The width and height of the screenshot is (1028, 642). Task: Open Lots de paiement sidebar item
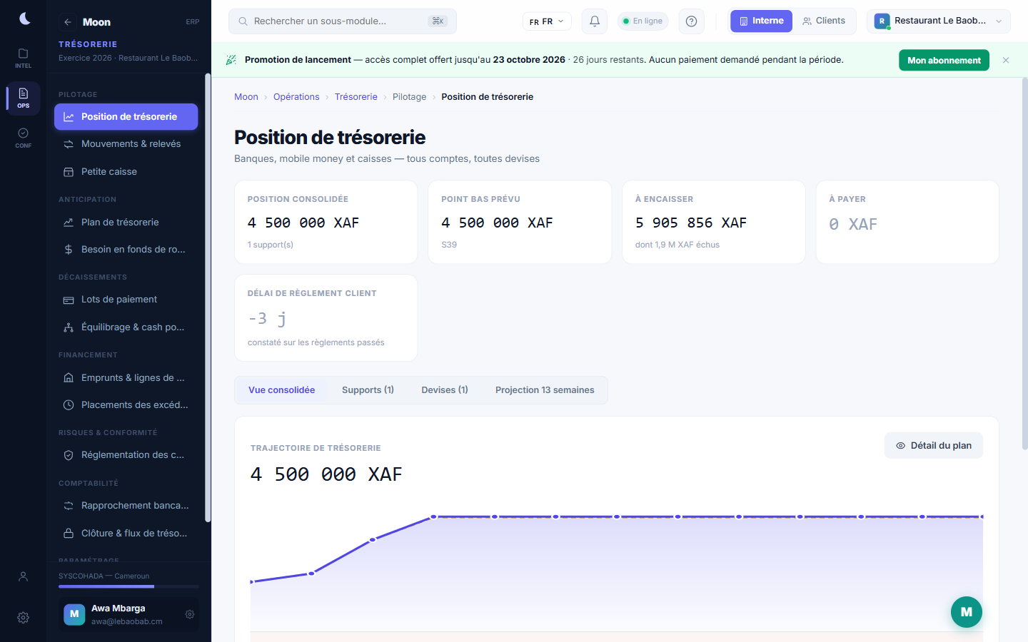click(126, 300)
